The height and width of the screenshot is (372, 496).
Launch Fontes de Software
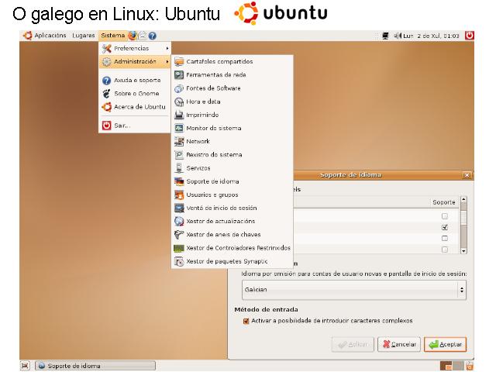click(x=214, y=88)
